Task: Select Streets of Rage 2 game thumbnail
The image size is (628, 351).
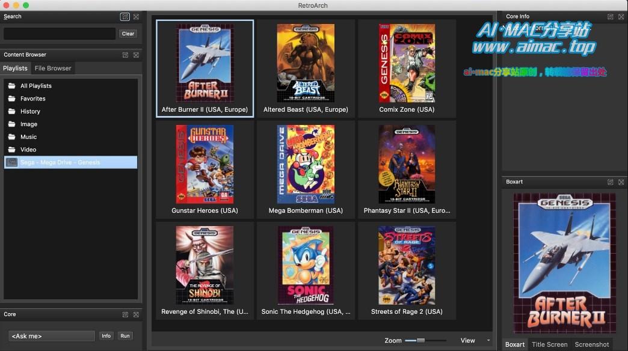Action: [x=407, y=271]
